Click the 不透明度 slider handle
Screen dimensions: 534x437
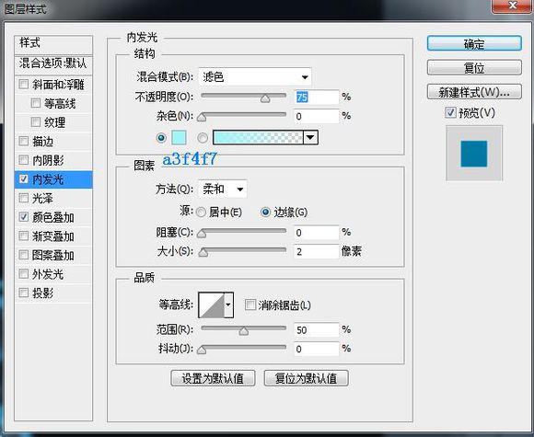[265, 98]
